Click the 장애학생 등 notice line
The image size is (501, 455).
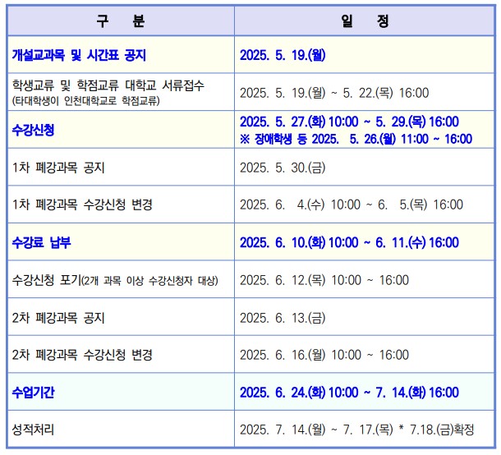pyautogui.click(x=356, y=139)
